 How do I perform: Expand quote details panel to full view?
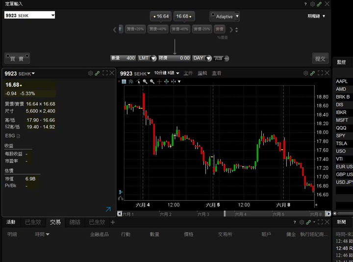(105, 73)
